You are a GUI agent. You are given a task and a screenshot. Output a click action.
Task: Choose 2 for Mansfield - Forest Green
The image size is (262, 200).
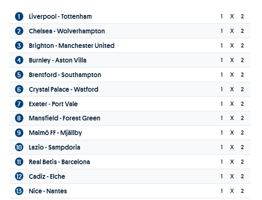242,118
